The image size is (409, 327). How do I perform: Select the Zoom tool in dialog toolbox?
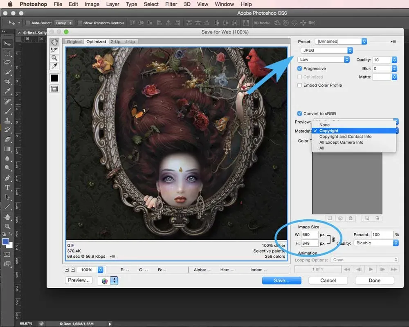(x=54, y=58)
